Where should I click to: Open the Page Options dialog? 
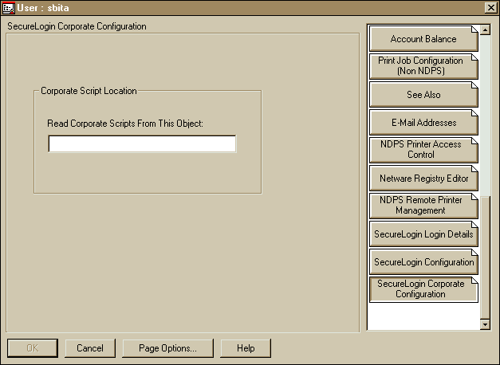pyautogui.click(x=167, y=348)
